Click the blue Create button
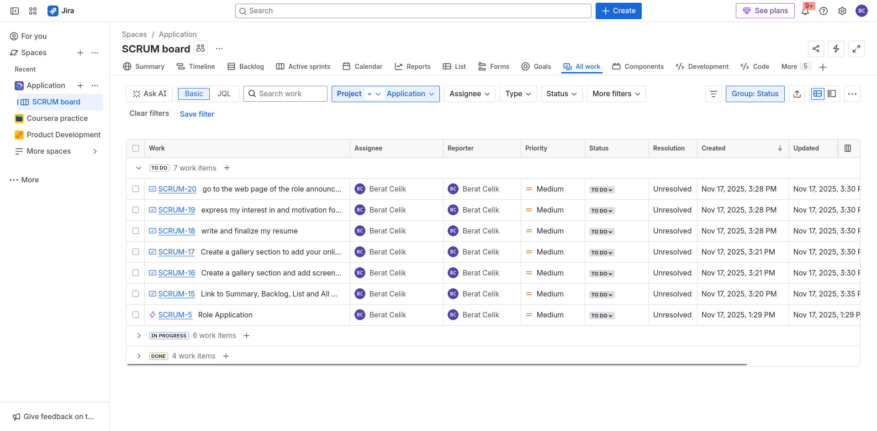The height and width of the screenshot is (431, 877). click(618, 11)
